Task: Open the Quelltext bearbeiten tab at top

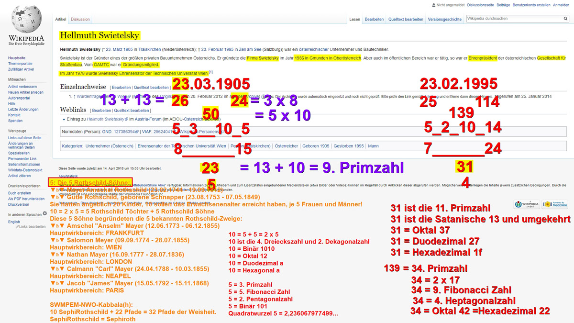Action: click(406, 19)
